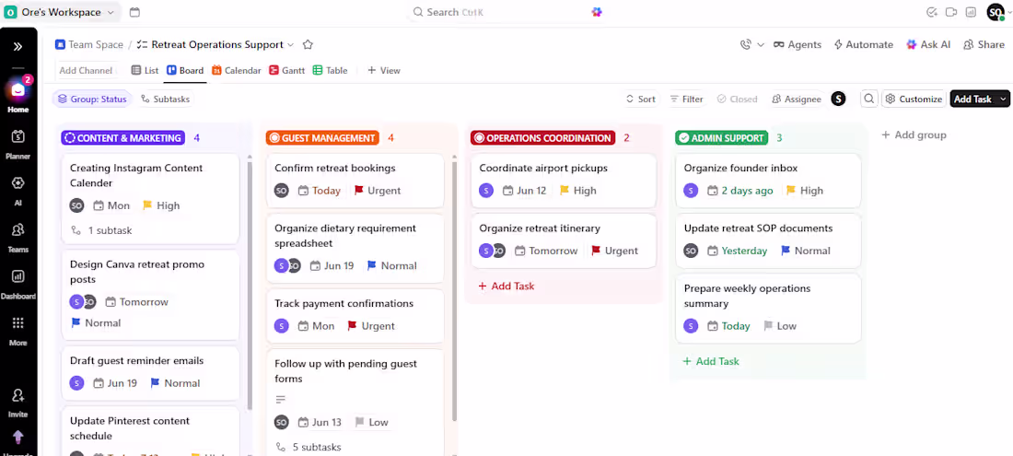Click the Guest Management column scrollbar
Screen dimensions: 1013x456
pos(454,291)
